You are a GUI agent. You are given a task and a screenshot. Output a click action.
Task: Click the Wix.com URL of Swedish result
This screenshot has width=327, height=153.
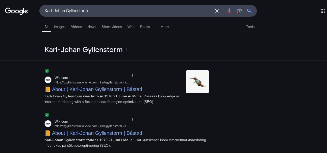click(x=91, y=126)
